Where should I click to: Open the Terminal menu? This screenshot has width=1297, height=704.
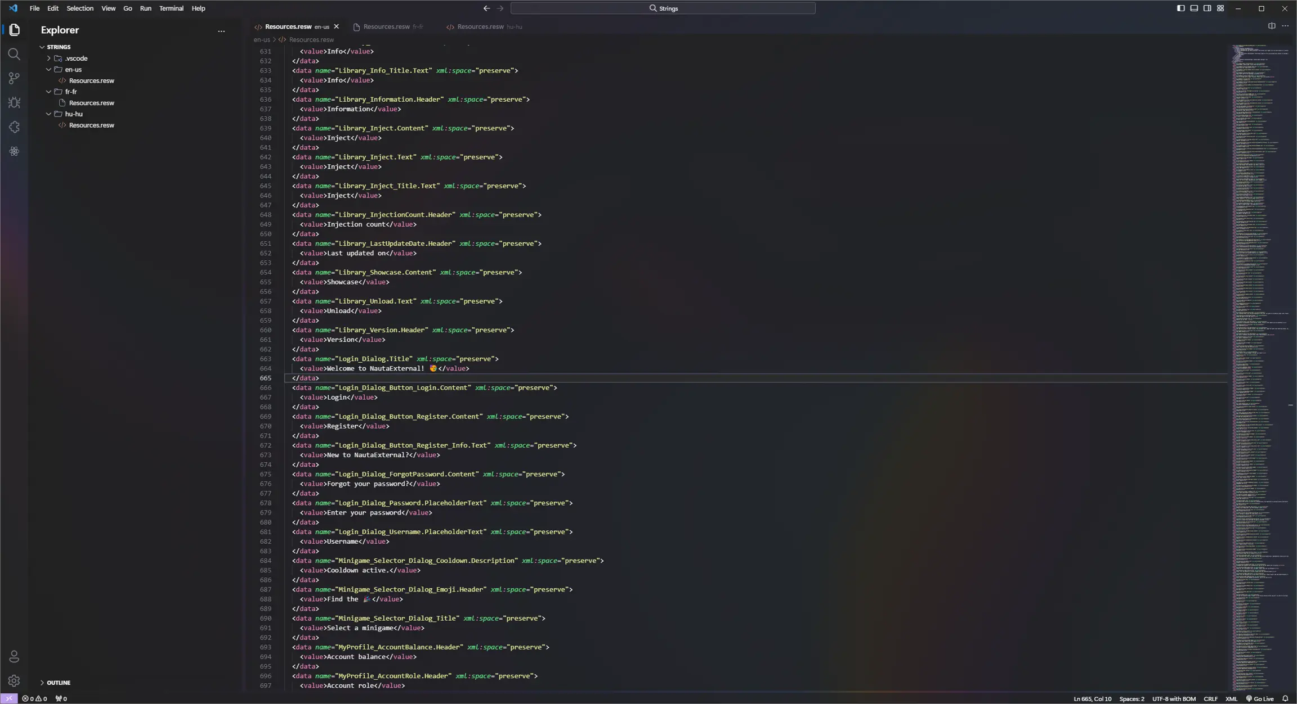pyautogui.click(x=171, y=8)
